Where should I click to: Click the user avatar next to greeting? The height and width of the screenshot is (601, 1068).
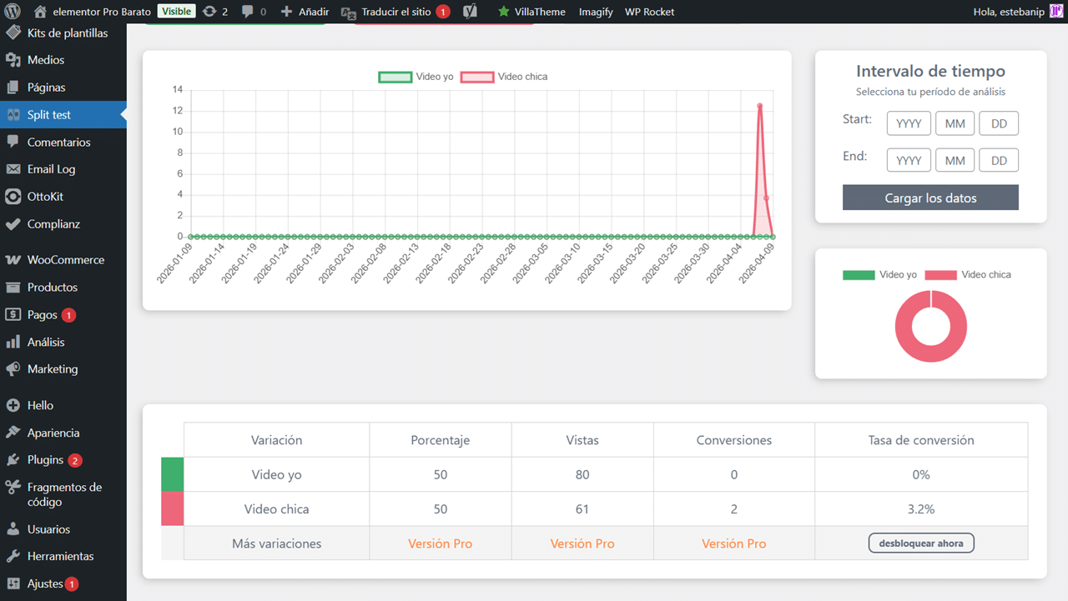(x=1055, y=12)
